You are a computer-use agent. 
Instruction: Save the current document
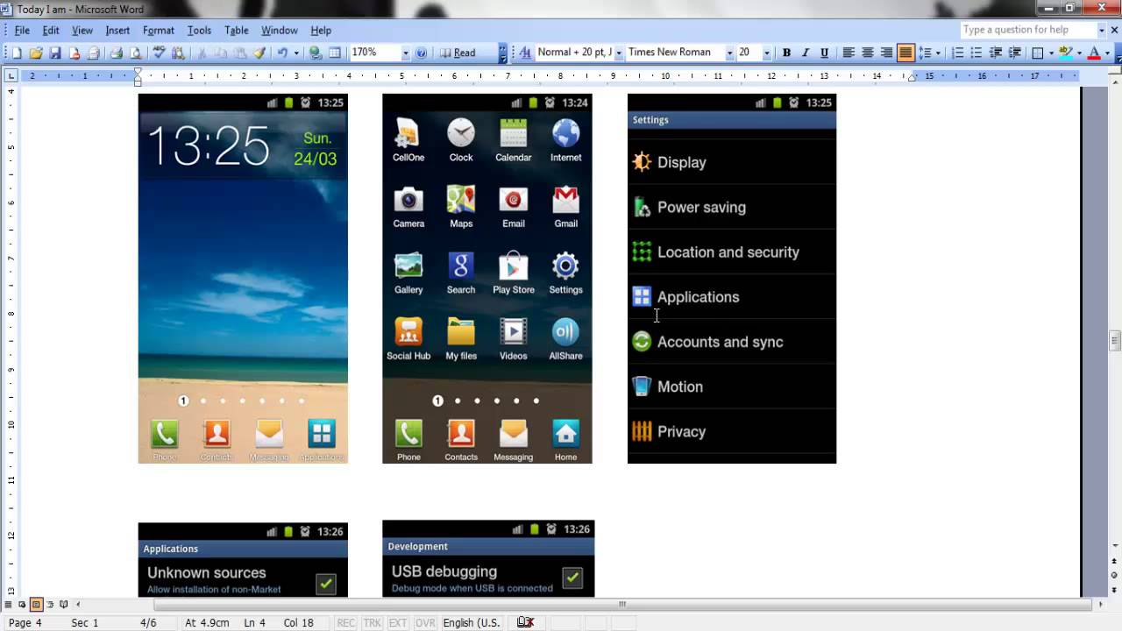click(53, 53)
